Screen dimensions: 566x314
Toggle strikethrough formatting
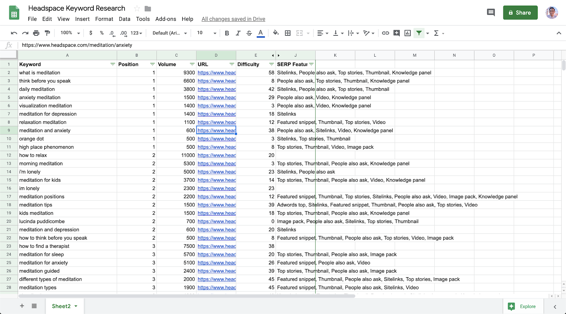[249, 33]
